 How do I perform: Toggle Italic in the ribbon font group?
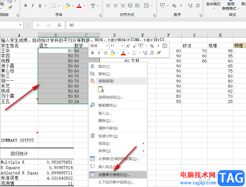tap(33, 6)
